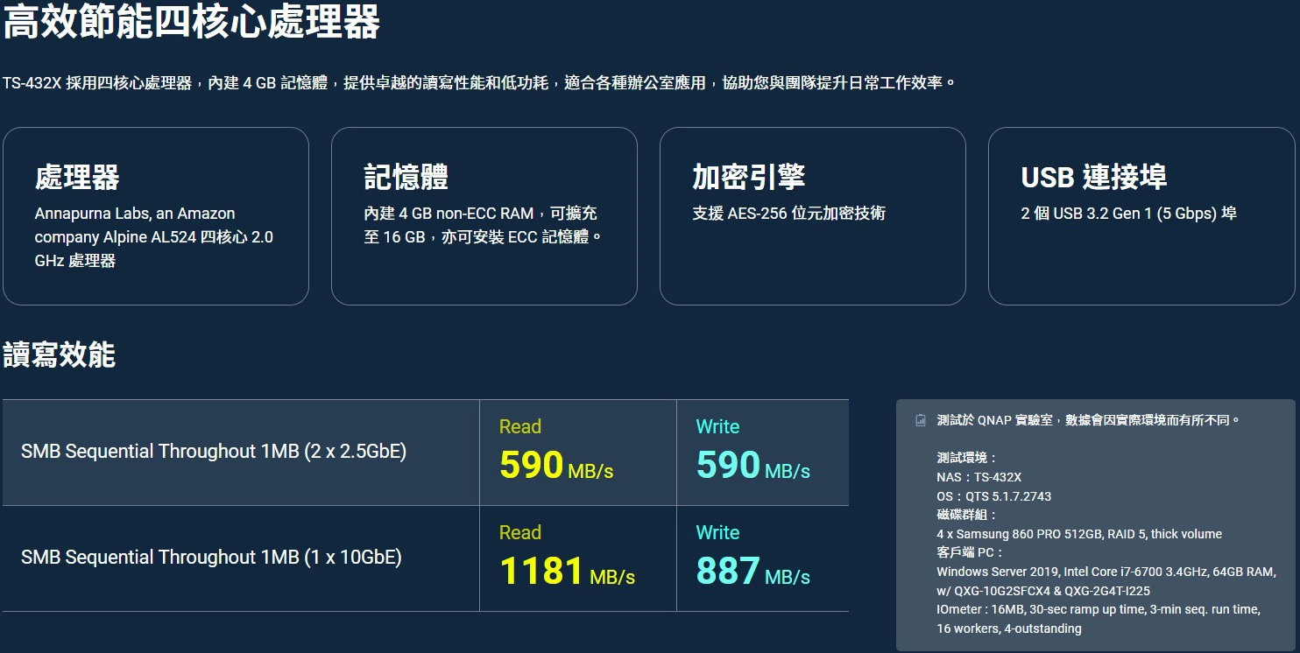
Task: Click the 記憶體 card title
Action: [x=406, y=177]
